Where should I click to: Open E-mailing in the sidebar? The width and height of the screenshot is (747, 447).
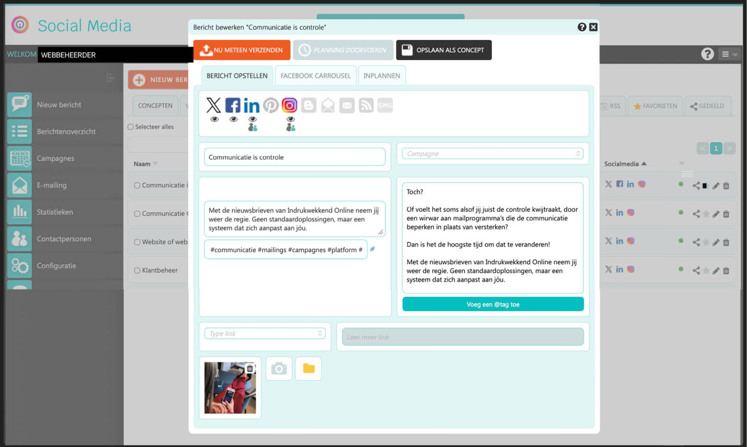click(x=51, y=185)
